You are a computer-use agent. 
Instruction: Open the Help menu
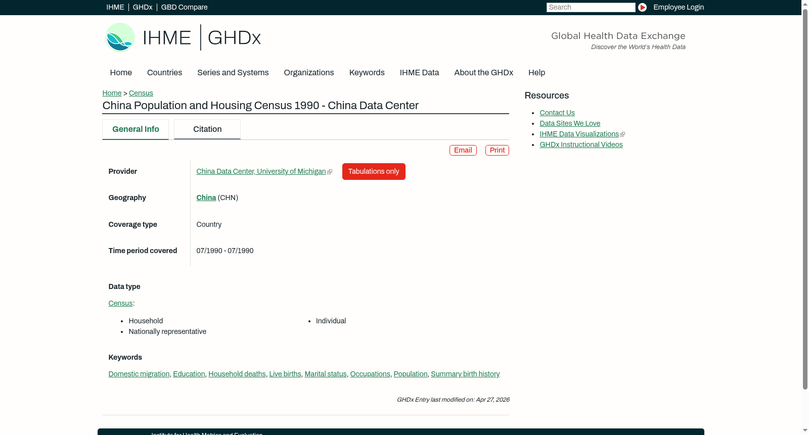click(536, 73)
